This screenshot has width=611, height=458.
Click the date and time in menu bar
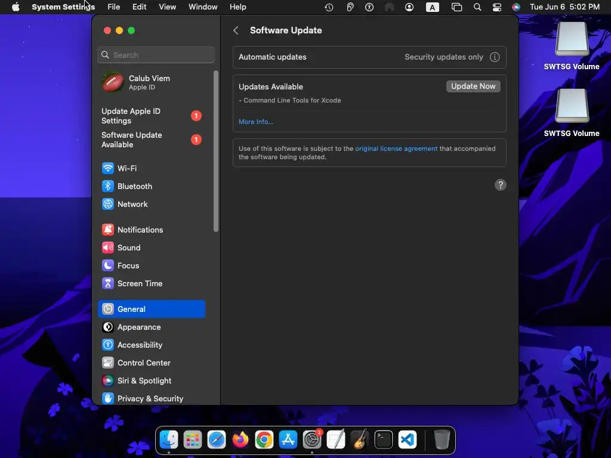click(x=564, y=7)
